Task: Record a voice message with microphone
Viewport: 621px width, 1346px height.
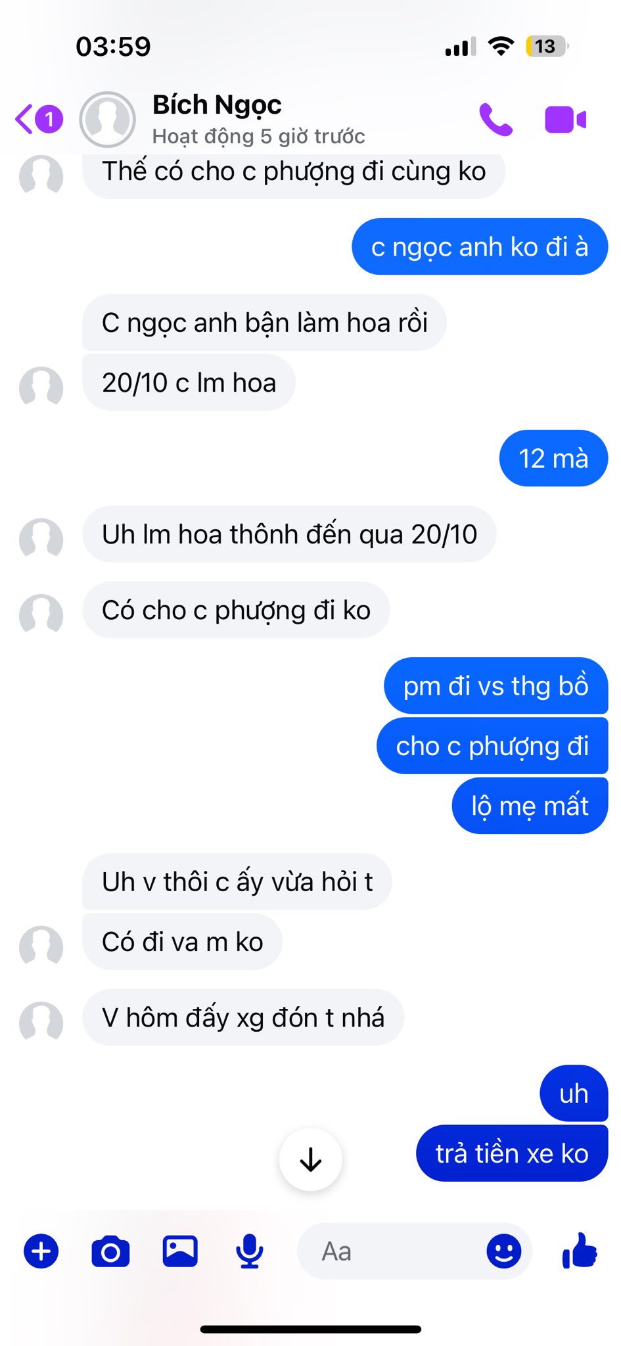Action: pyautogui.click(x=250, y=1251)
